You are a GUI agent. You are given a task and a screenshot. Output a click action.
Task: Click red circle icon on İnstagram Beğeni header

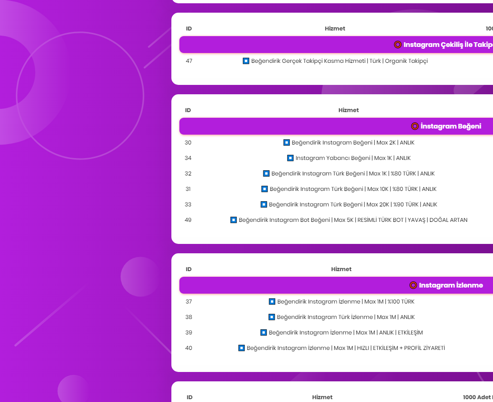pyautogui.click(x=415, y=126)
